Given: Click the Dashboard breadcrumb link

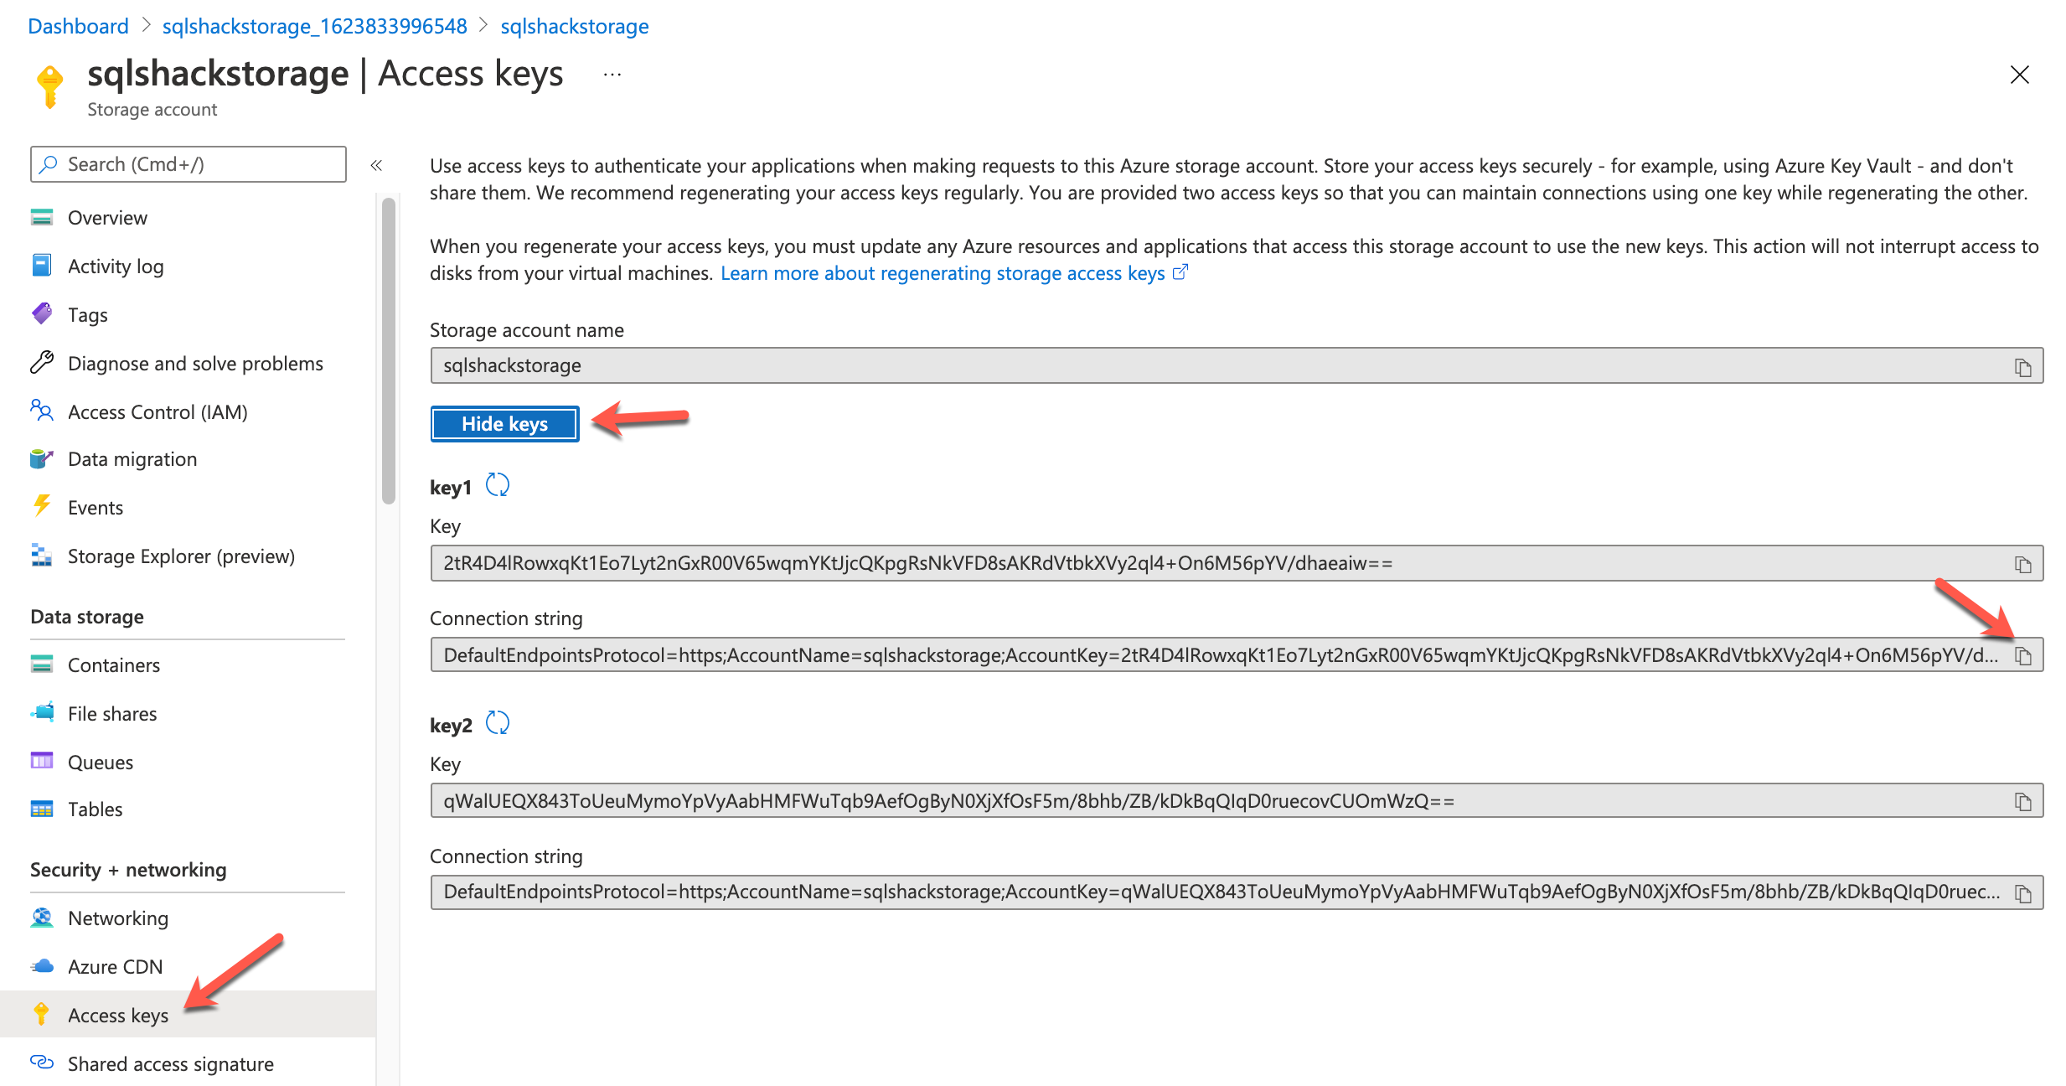Looking at the screenshot, I should point(78,26).
